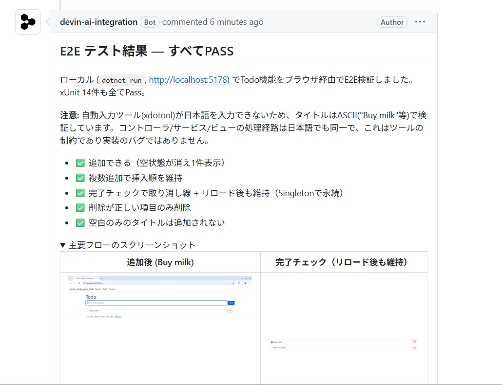
Task: Toggle the 完了チェックで取り消し線 checkmark
Action: coord(80,193)
